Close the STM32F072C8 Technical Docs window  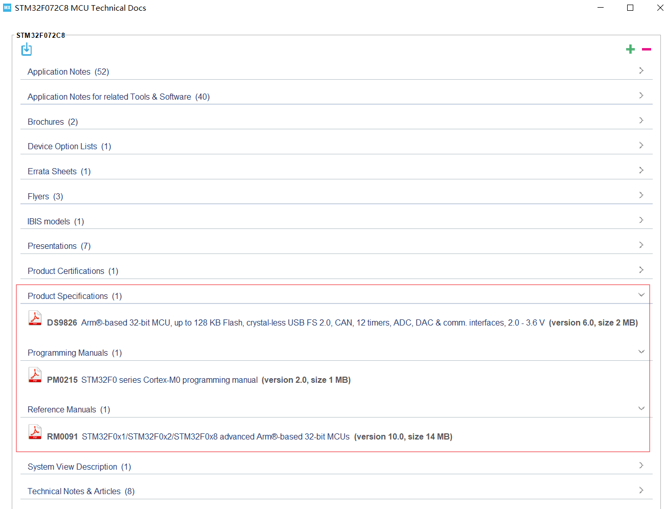click(660, 8)
